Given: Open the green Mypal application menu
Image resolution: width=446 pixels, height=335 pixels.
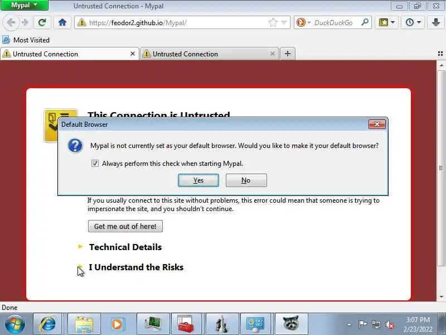Looking at the screenshot, I should click(x=25, y=5).
